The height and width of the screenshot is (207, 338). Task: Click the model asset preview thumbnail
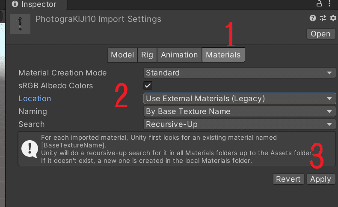coord(20,24)
